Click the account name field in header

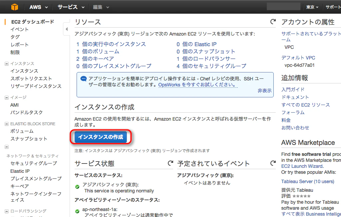[x=284, y=6]
